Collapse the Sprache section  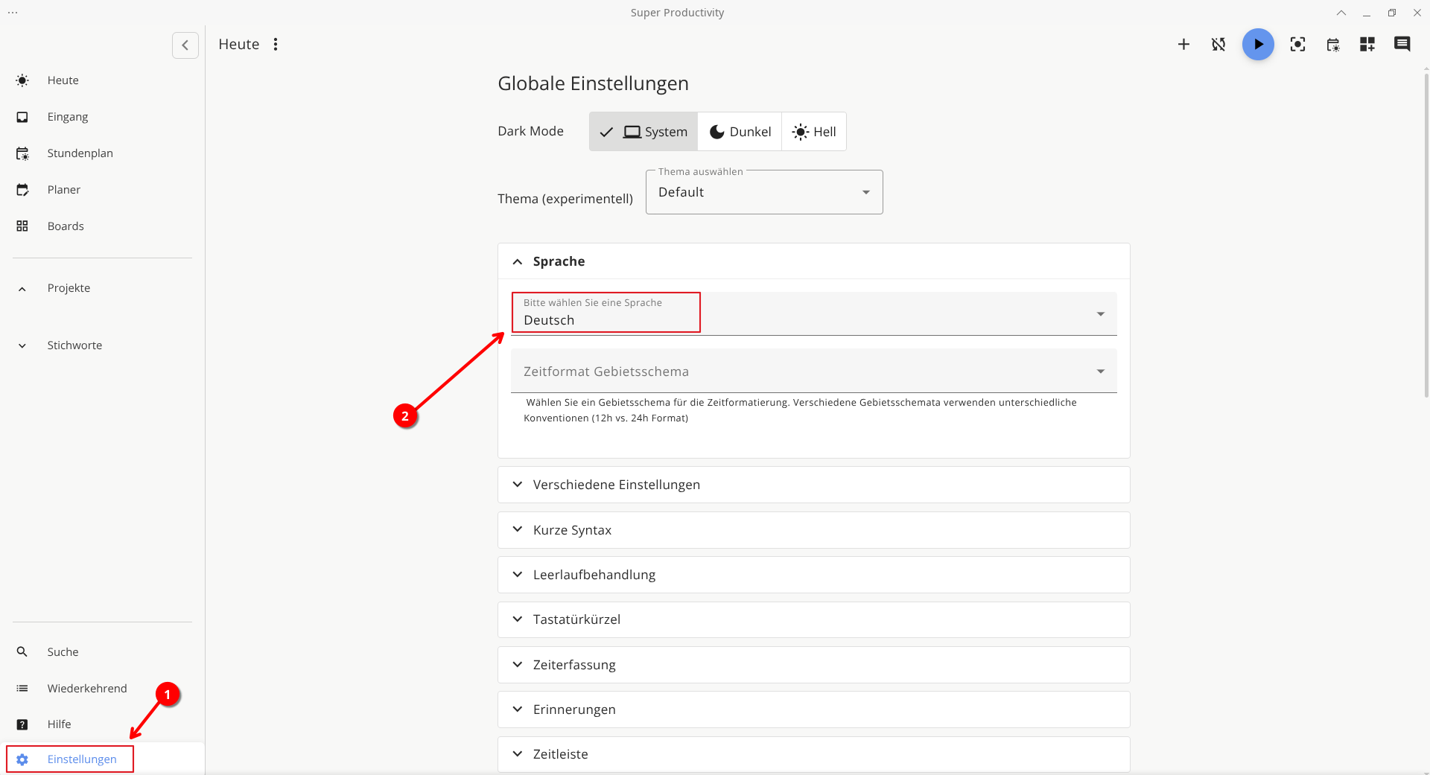click(518, 261)
